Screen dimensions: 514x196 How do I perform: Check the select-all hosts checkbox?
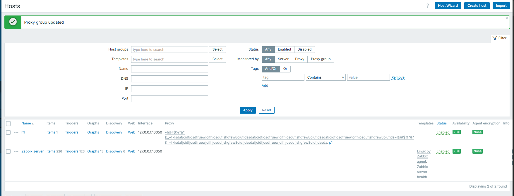tap(8, 124)
